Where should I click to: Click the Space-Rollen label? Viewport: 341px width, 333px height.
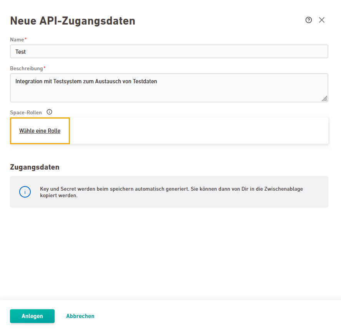(26, 112)
